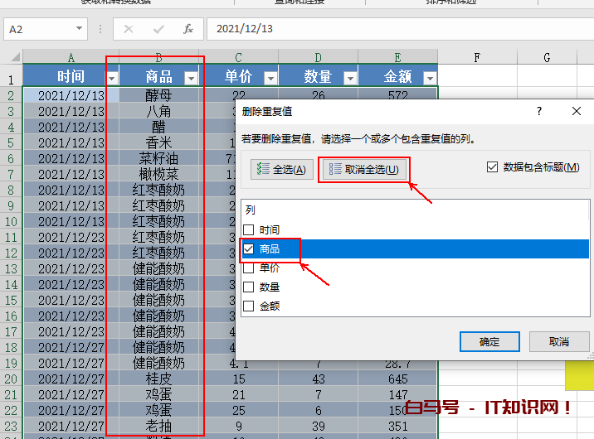Click the select-all corner triangle of the sheet

[x=15, y=57]
